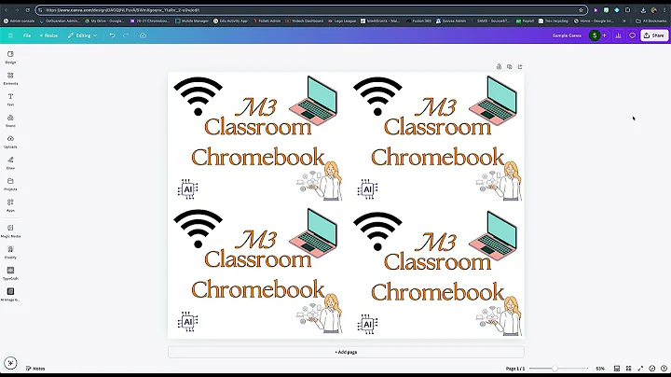671x377 pixels.
Task: Select bottom-right teacher illustration
Action: click(x=500, y=315)
